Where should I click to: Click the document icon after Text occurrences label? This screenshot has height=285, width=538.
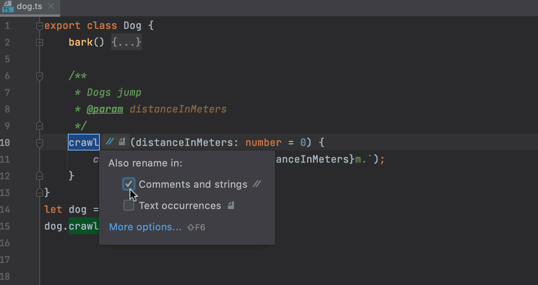(230, 205)
